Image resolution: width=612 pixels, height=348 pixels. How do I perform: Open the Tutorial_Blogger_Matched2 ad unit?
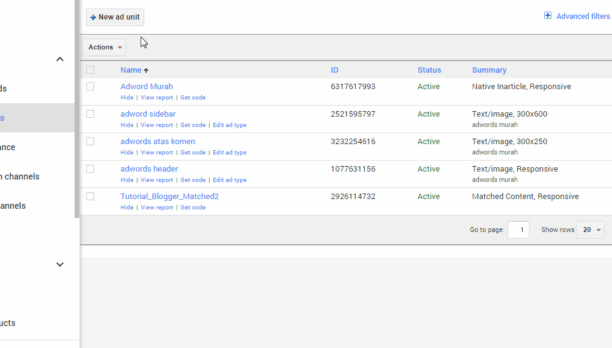point(169,197)
